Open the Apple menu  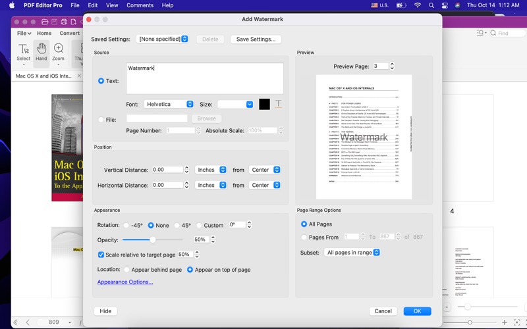pyautogui.click(x=12, y=5)
